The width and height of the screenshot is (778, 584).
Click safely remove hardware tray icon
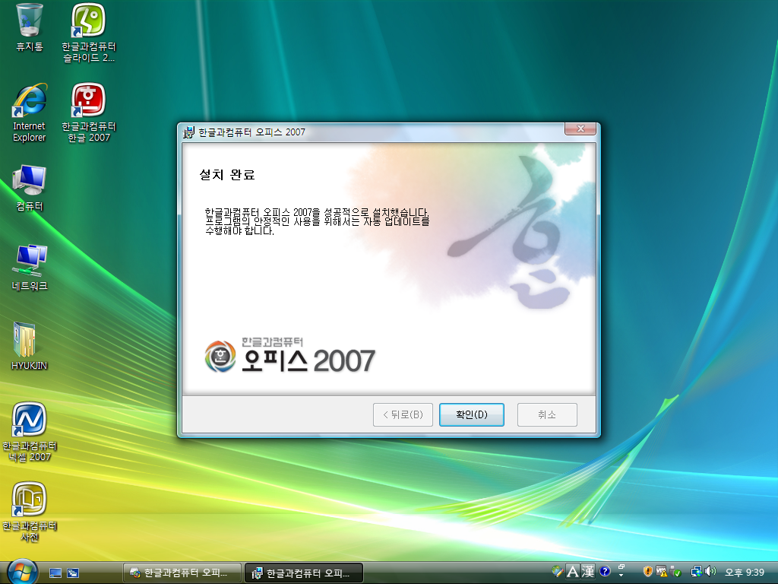tap(675, 572)
